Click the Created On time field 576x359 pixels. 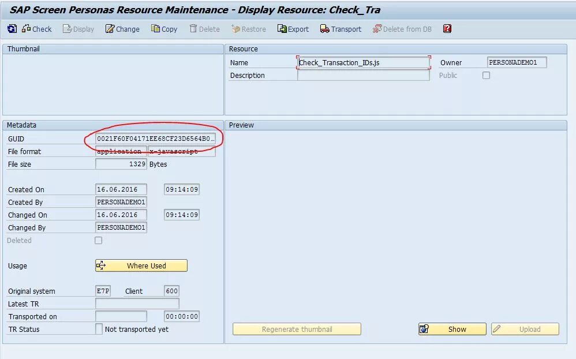(x=181, y=189)
